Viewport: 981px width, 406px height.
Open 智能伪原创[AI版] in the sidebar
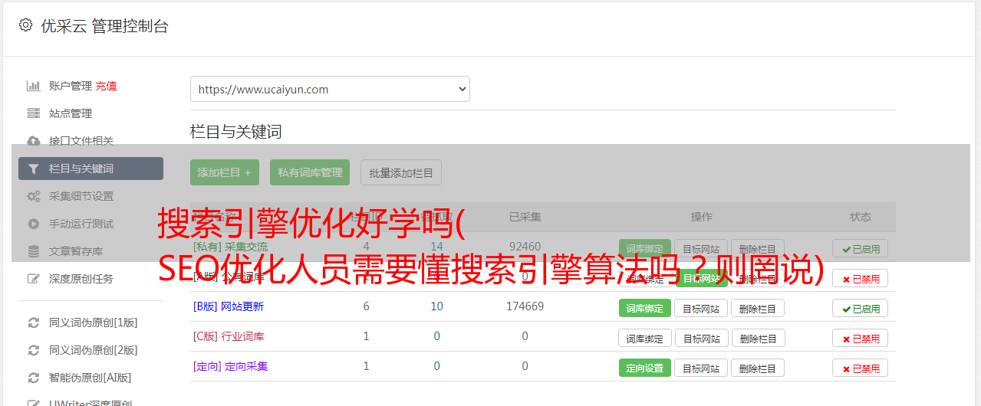click(91, 378)
